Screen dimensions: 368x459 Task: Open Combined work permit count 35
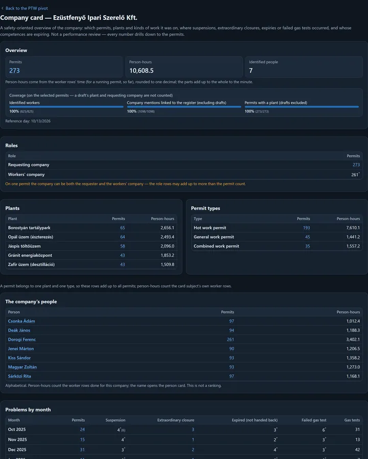point(308,246)
